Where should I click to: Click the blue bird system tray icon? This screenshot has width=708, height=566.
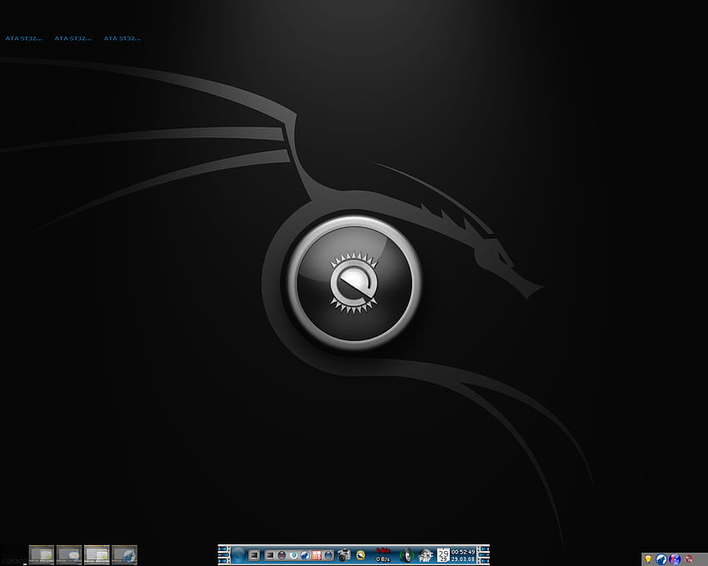[661, 559]
